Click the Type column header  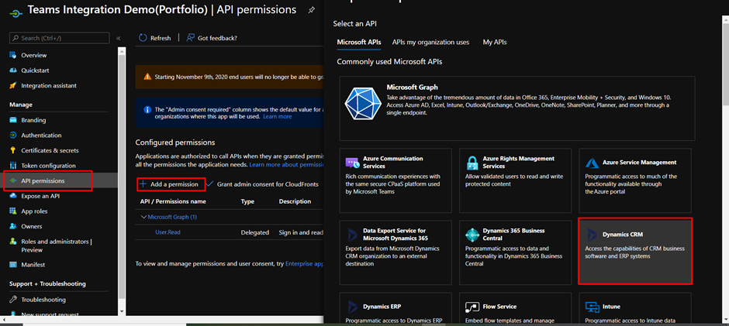coord(247,201)
